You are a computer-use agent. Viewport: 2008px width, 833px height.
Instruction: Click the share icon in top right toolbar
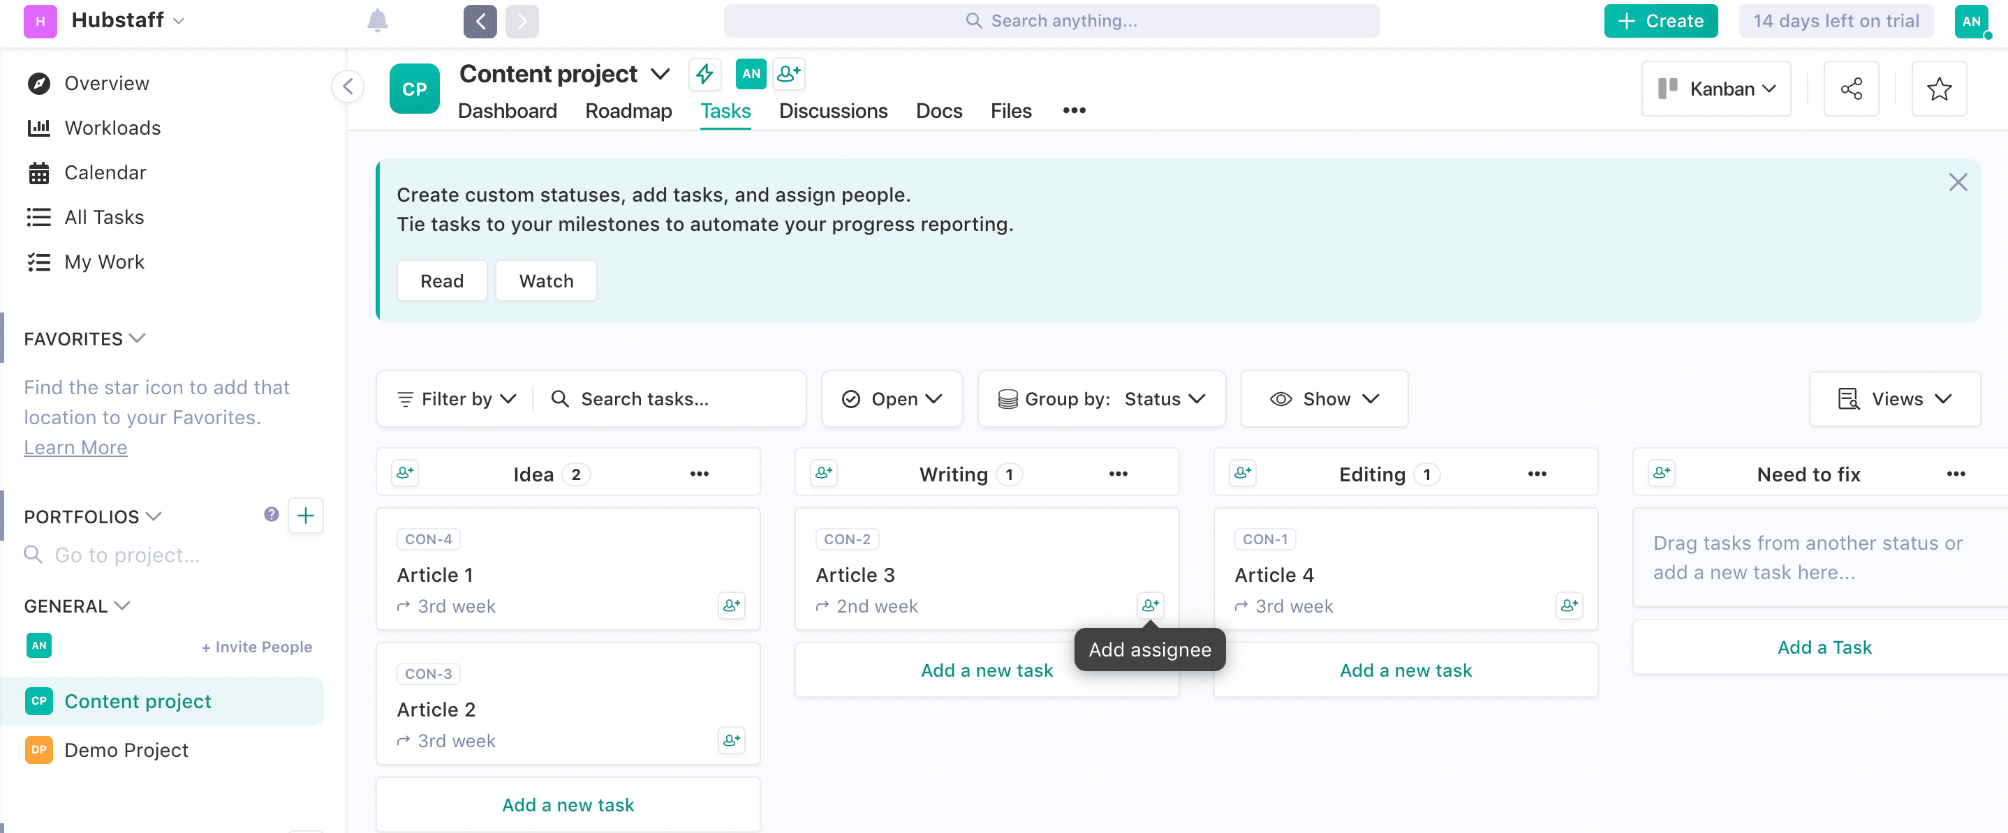click(1852, 89)
